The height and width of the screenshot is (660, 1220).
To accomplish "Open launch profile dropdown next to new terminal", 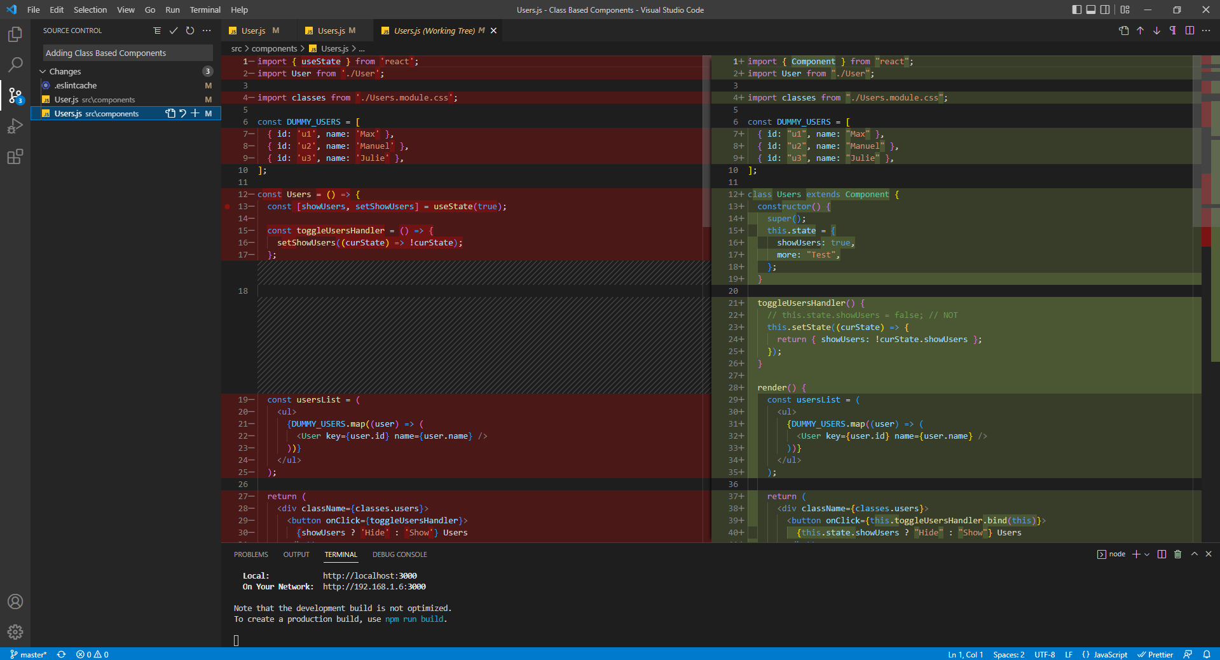I will click(x=1147, y=554).
